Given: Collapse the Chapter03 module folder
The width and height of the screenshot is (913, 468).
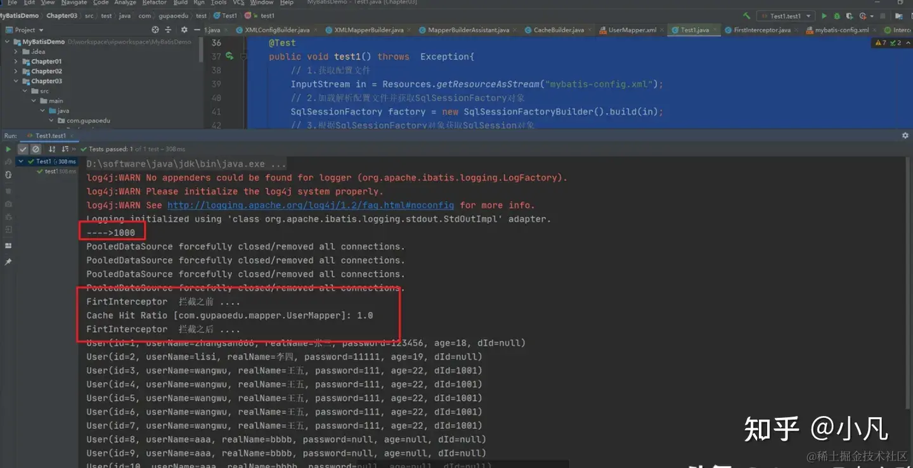Looking at the screenshot, I should [x=16, y=81].
